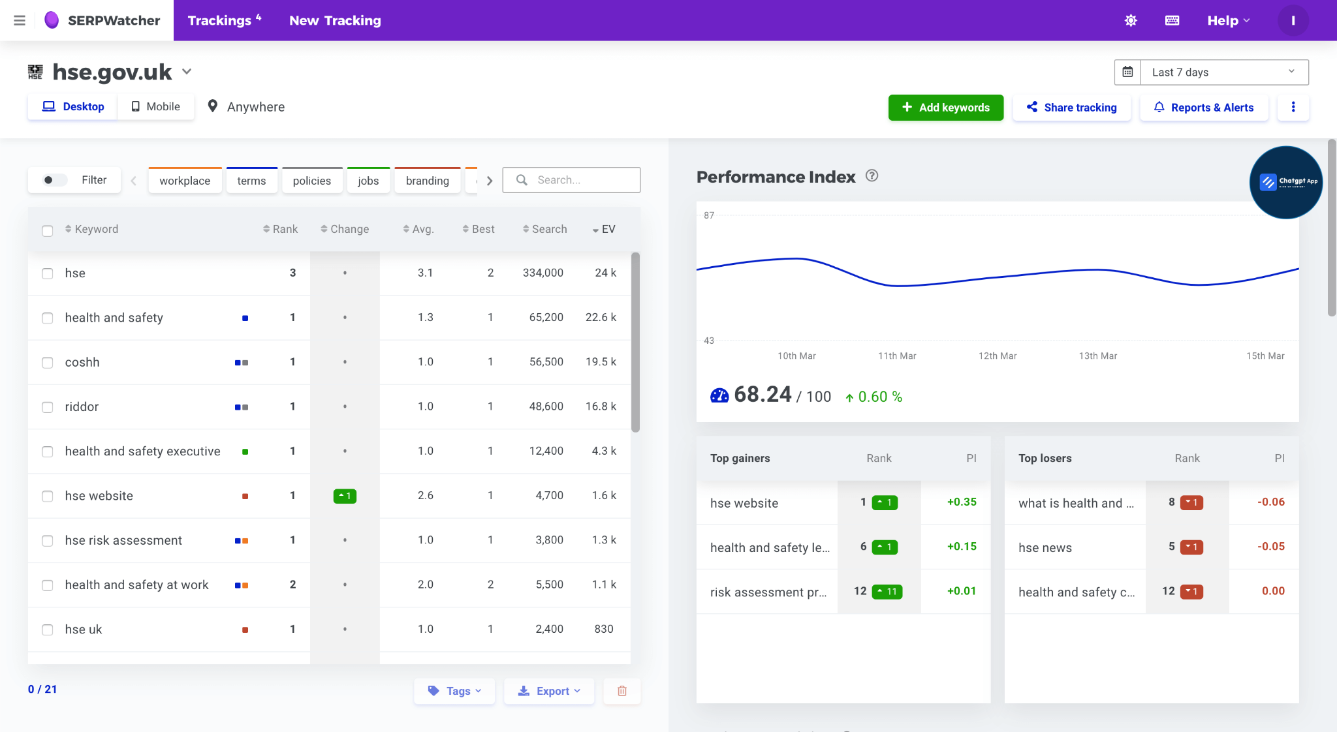This screenshot has width=1337, height=732.
Task: Click the location pin icon
Action: pos(212,106)
